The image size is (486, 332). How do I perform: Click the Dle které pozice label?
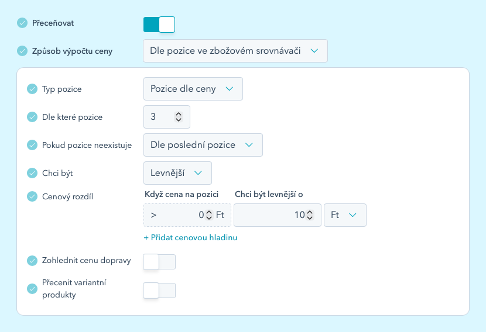click(72, 117)
